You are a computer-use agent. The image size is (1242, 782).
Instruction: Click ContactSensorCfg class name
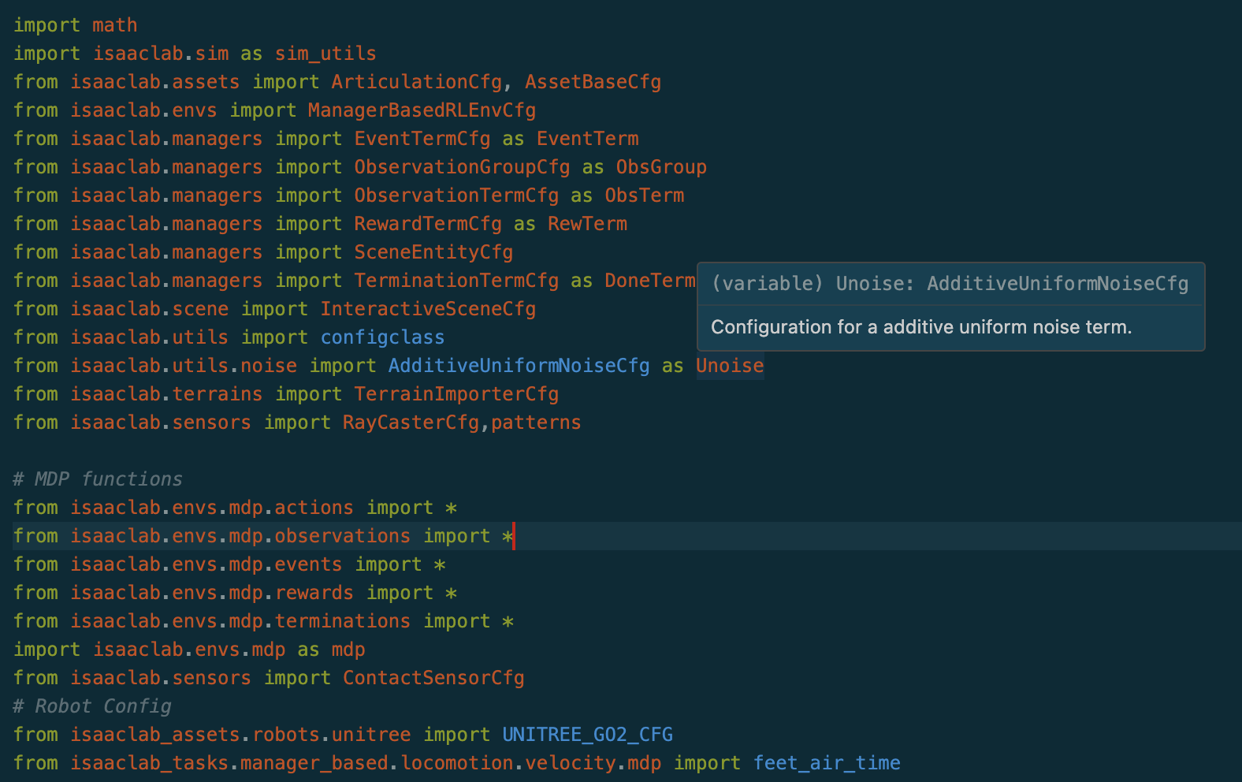coord(433,678)
